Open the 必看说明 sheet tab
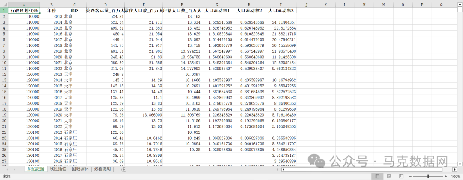 tap(102, 169)
